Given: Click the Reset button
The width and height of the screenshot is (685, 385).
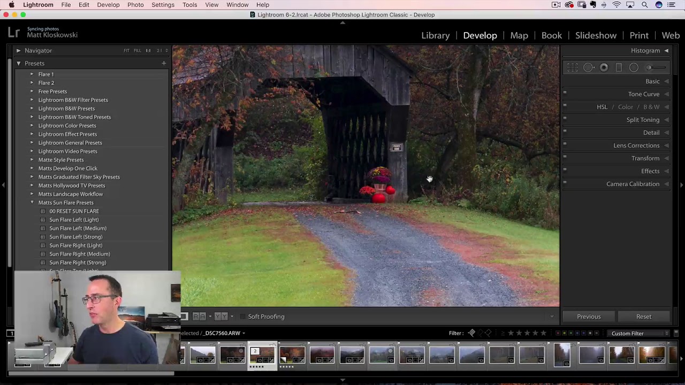Looking at the screenshot, I should (644, 317).
